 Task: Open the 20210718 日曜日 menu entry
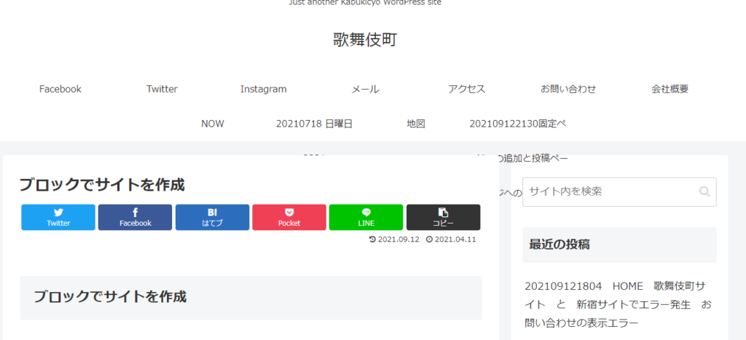point(314,124)
